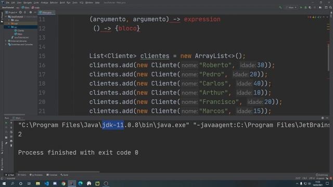This screenshot has width=333, height=187.
Task: Hide the Project panel with the minus icon
Action: [35, 12]
